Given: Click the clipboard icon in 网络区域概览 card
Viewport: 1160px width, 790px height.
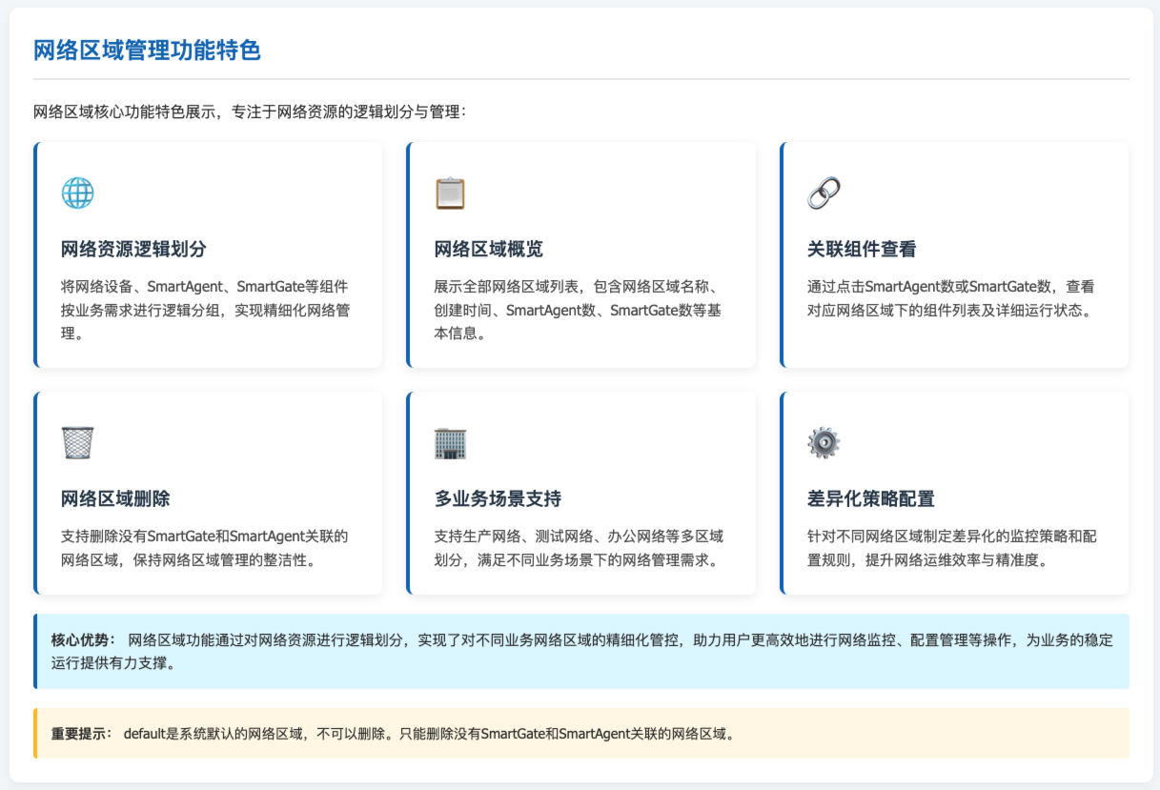Looking at the screenshot, I should 450,193.
